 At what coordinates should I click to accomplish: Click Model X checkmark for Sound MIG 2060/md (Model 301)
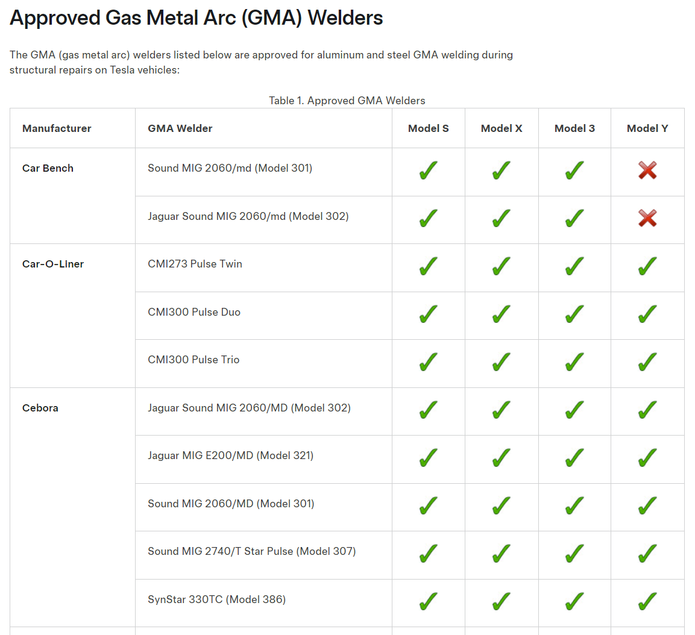502,170
